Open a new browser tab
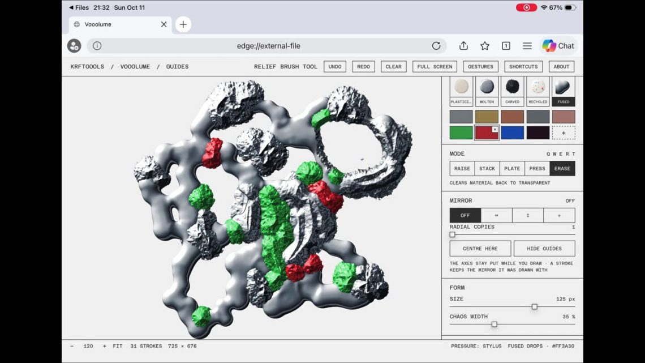This screenshot has height=363, width=645. (183, 24)
